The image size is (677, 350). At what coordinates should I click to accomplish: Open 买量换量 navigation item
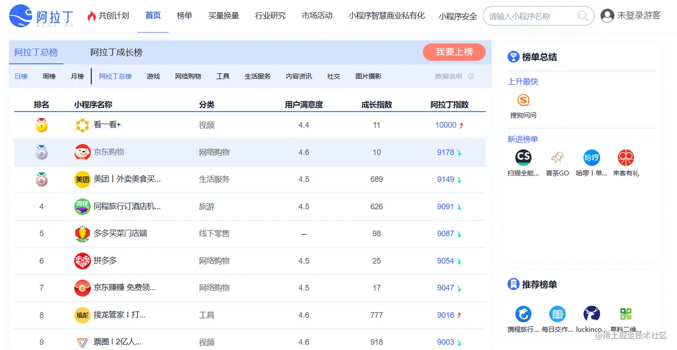click(x=223, y=16)
